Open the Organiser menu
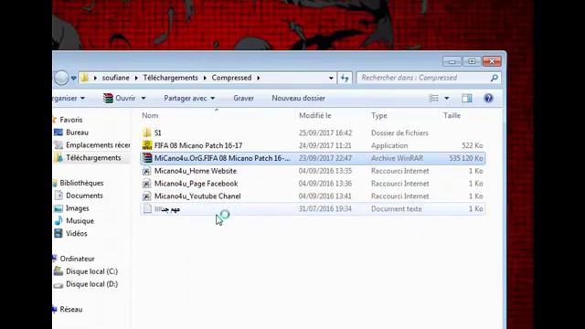Screen dimensions: 585x329 click(x=69, y=98)
